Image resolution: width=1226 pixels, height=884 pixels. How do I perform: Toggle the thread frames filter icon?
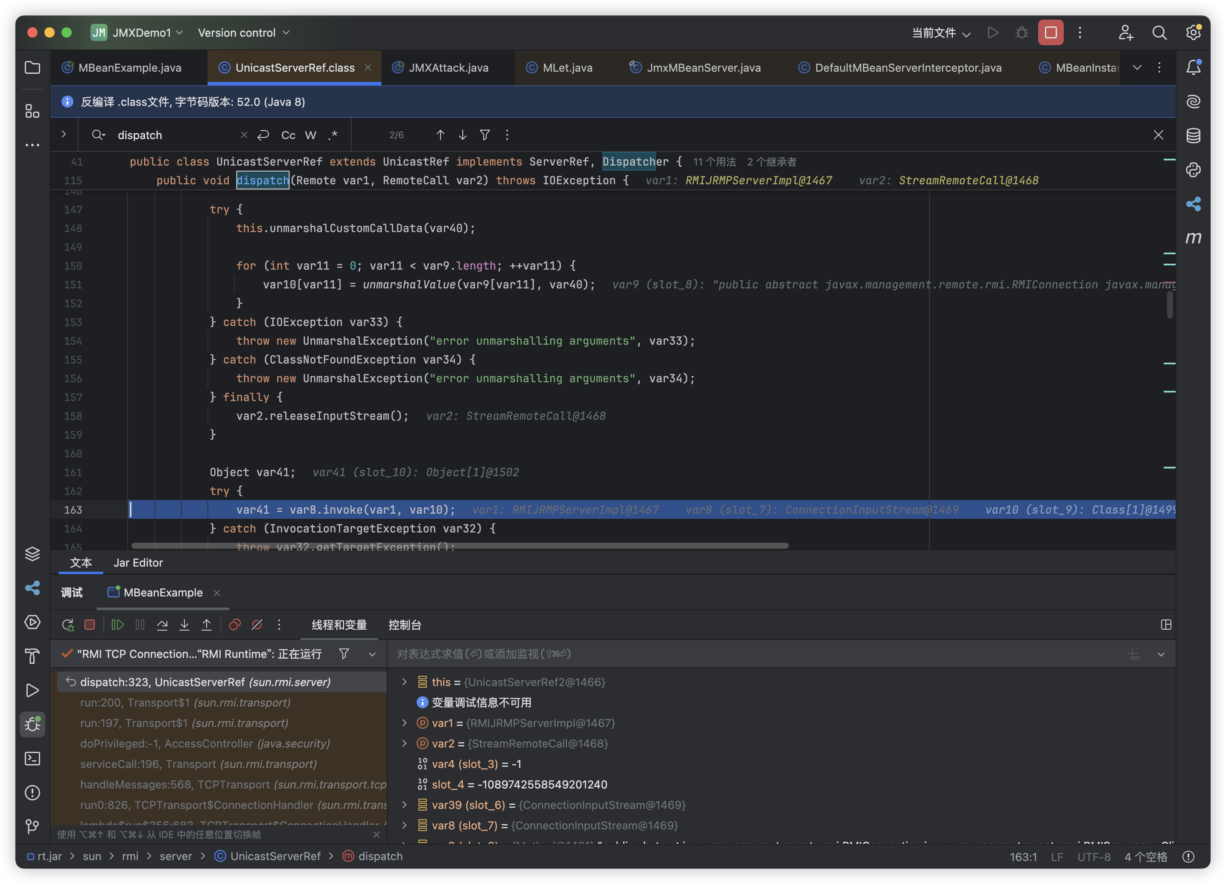click(x=344, y=654)
